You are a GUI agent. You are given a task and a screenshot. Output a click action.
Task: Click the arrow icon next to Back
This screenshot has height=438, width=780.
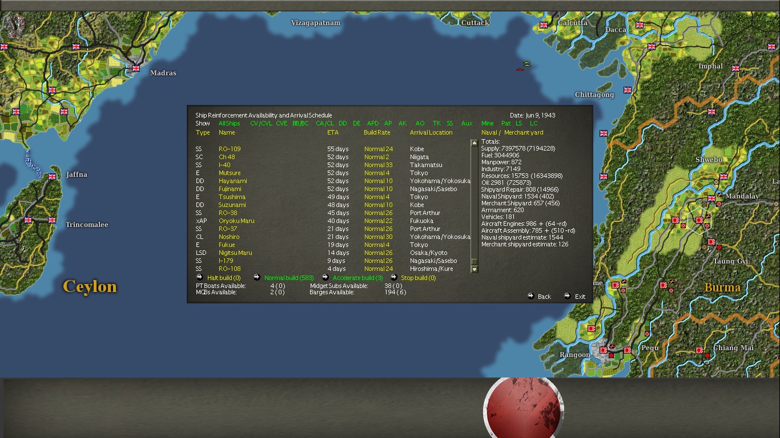pos(531,296)
